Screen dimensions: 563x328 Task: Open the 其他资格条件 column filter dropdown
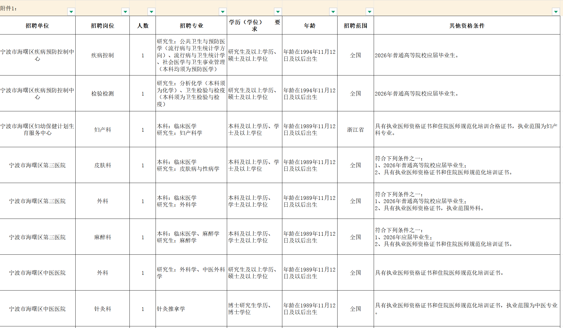click(x=556, y=12)
